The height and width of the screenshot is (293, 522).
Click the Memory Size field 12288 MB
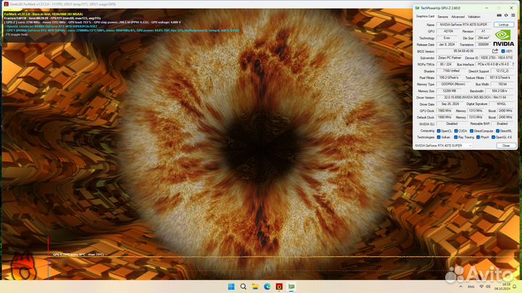pyautogui.click(x=448, y=90)
